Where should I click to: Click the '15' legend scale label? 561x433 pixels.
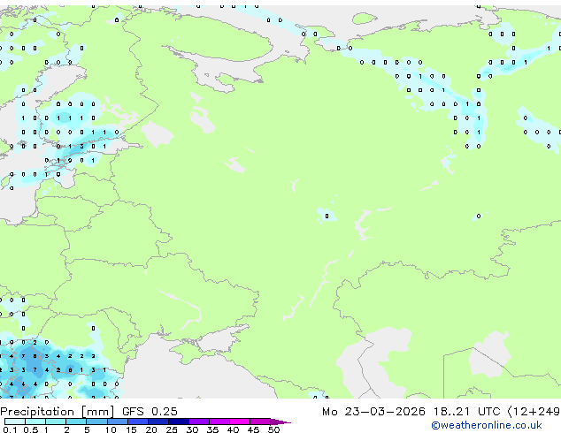coord(131,429)
